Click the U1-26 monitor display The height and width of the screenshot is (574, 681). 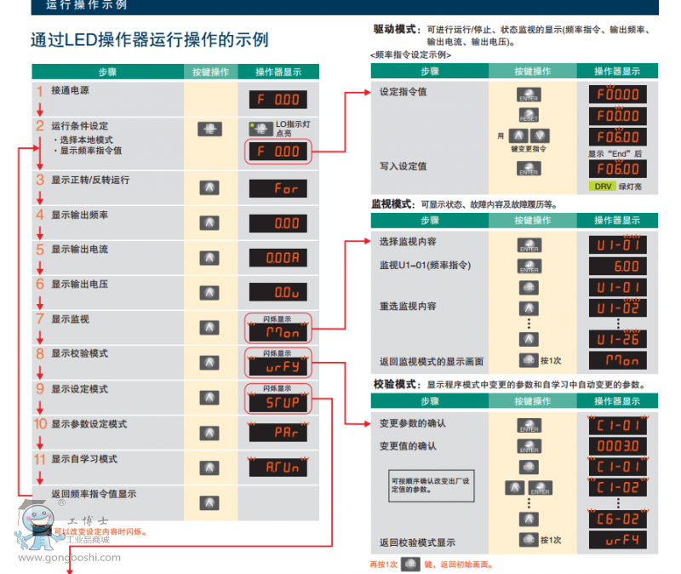619,339
